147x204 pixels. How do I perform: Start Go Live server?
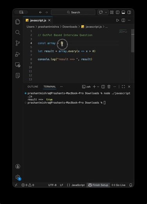(x=118, y=185)
